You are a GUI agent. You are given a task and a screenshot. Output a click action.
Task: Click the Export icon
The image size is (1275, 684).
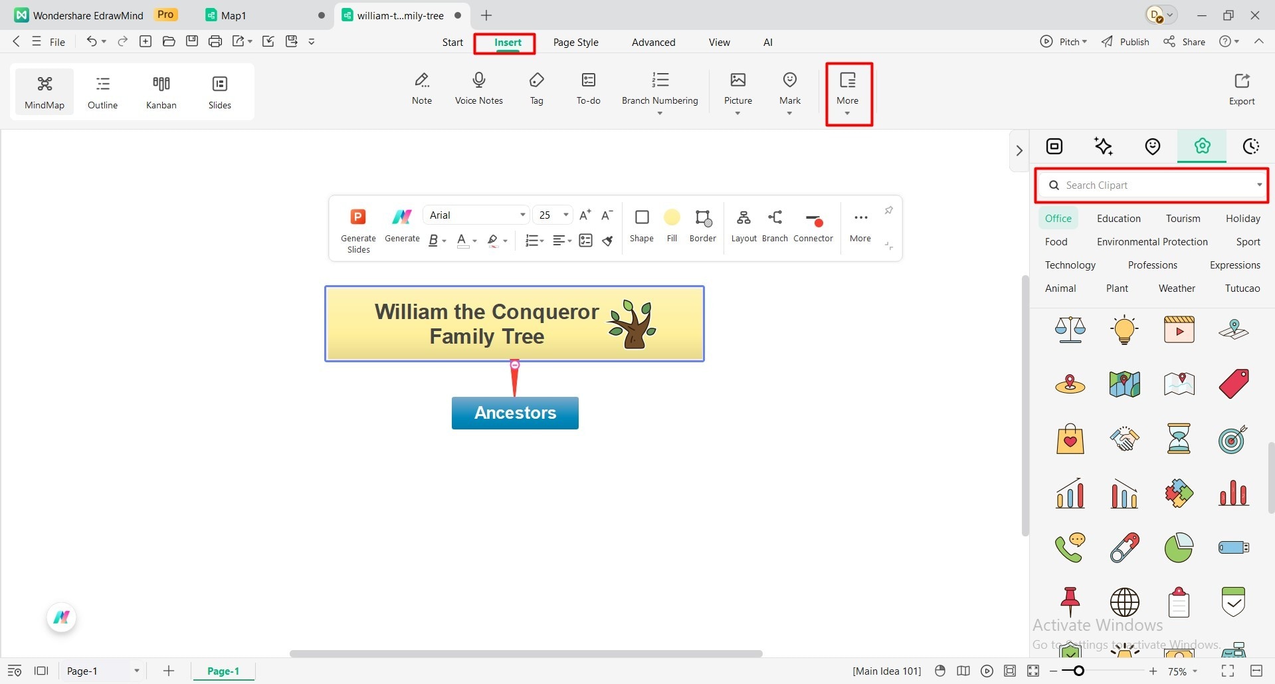click(1241, 87)
